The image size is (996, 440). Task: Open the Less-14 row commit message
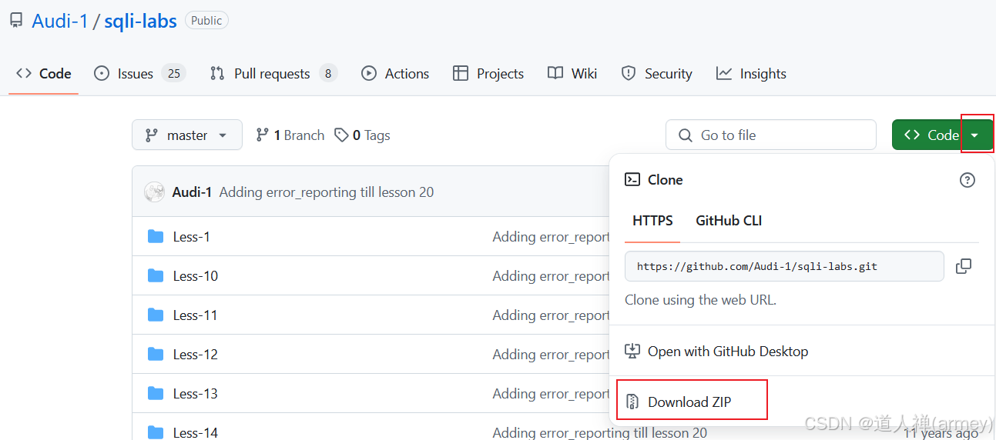click(x=600, y=433)
